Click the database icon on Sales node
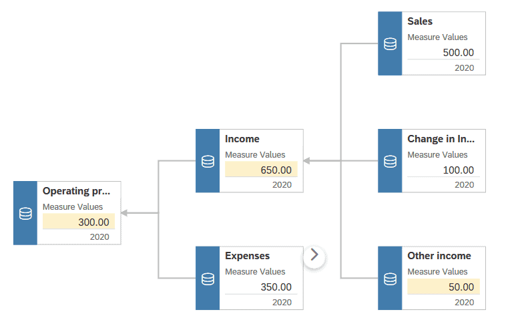512x328 pixels. 391,43
